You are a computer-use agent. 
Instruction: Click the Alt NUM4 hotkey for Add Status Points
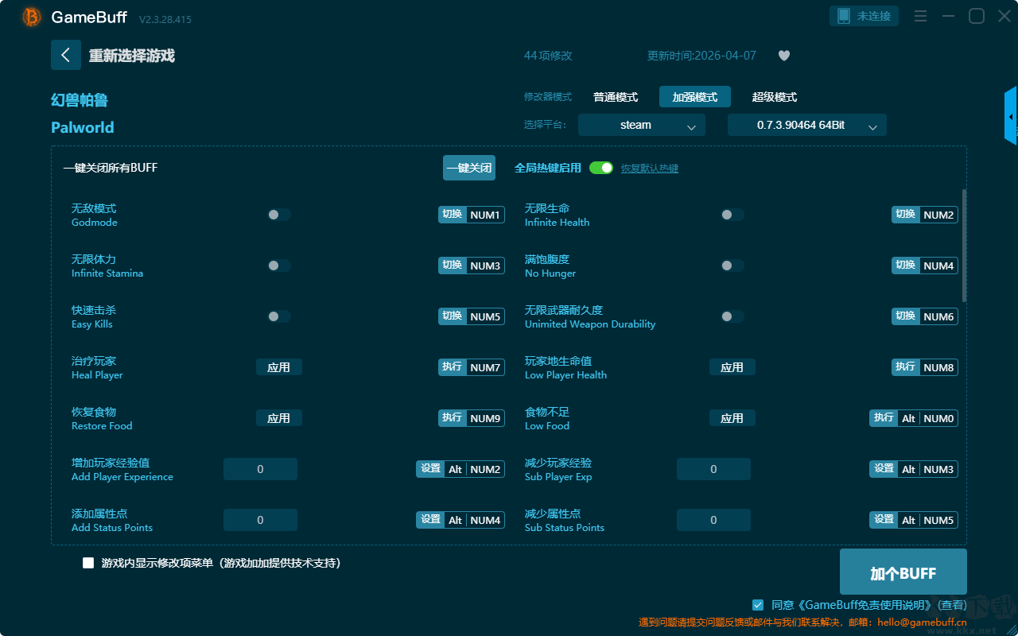pyautogui.click(x=460, y=520)
